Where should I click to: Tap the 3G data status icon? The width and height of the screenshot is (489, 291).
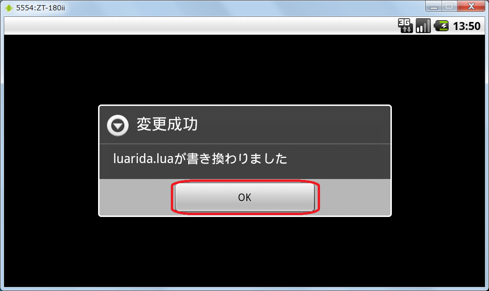405,26
